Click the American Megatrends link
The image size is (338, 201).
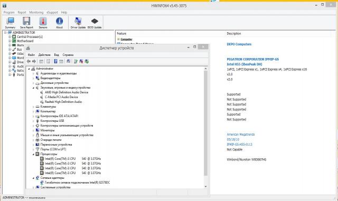[x=241, y=135]
